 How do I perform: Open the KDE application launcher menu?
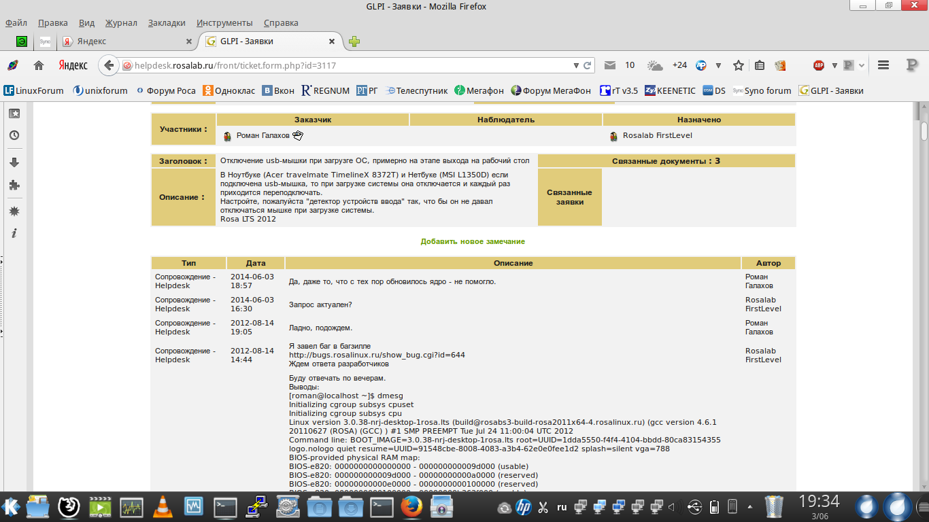tap(11, 507)
